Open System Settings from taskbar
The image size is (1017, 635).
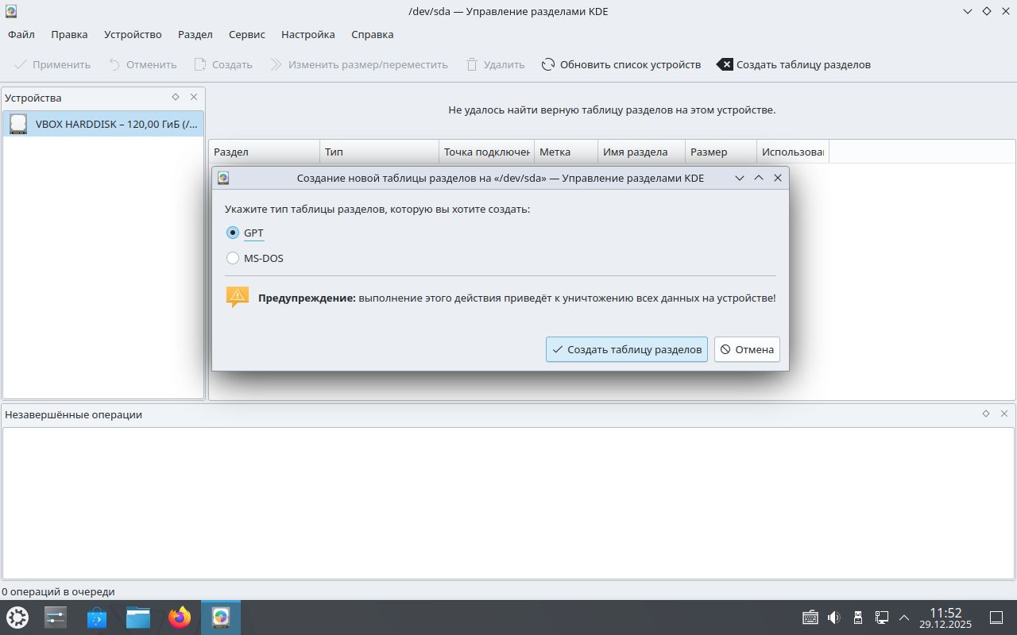pyautogui.click(x=56, y=618)
